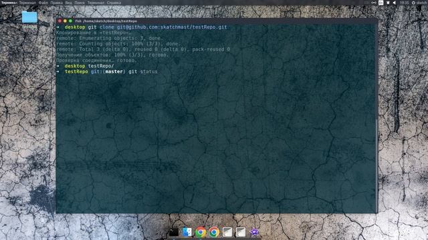Minimize terminal using the yellow button
This screenshot has width=428, height=240.
point(65,21)
